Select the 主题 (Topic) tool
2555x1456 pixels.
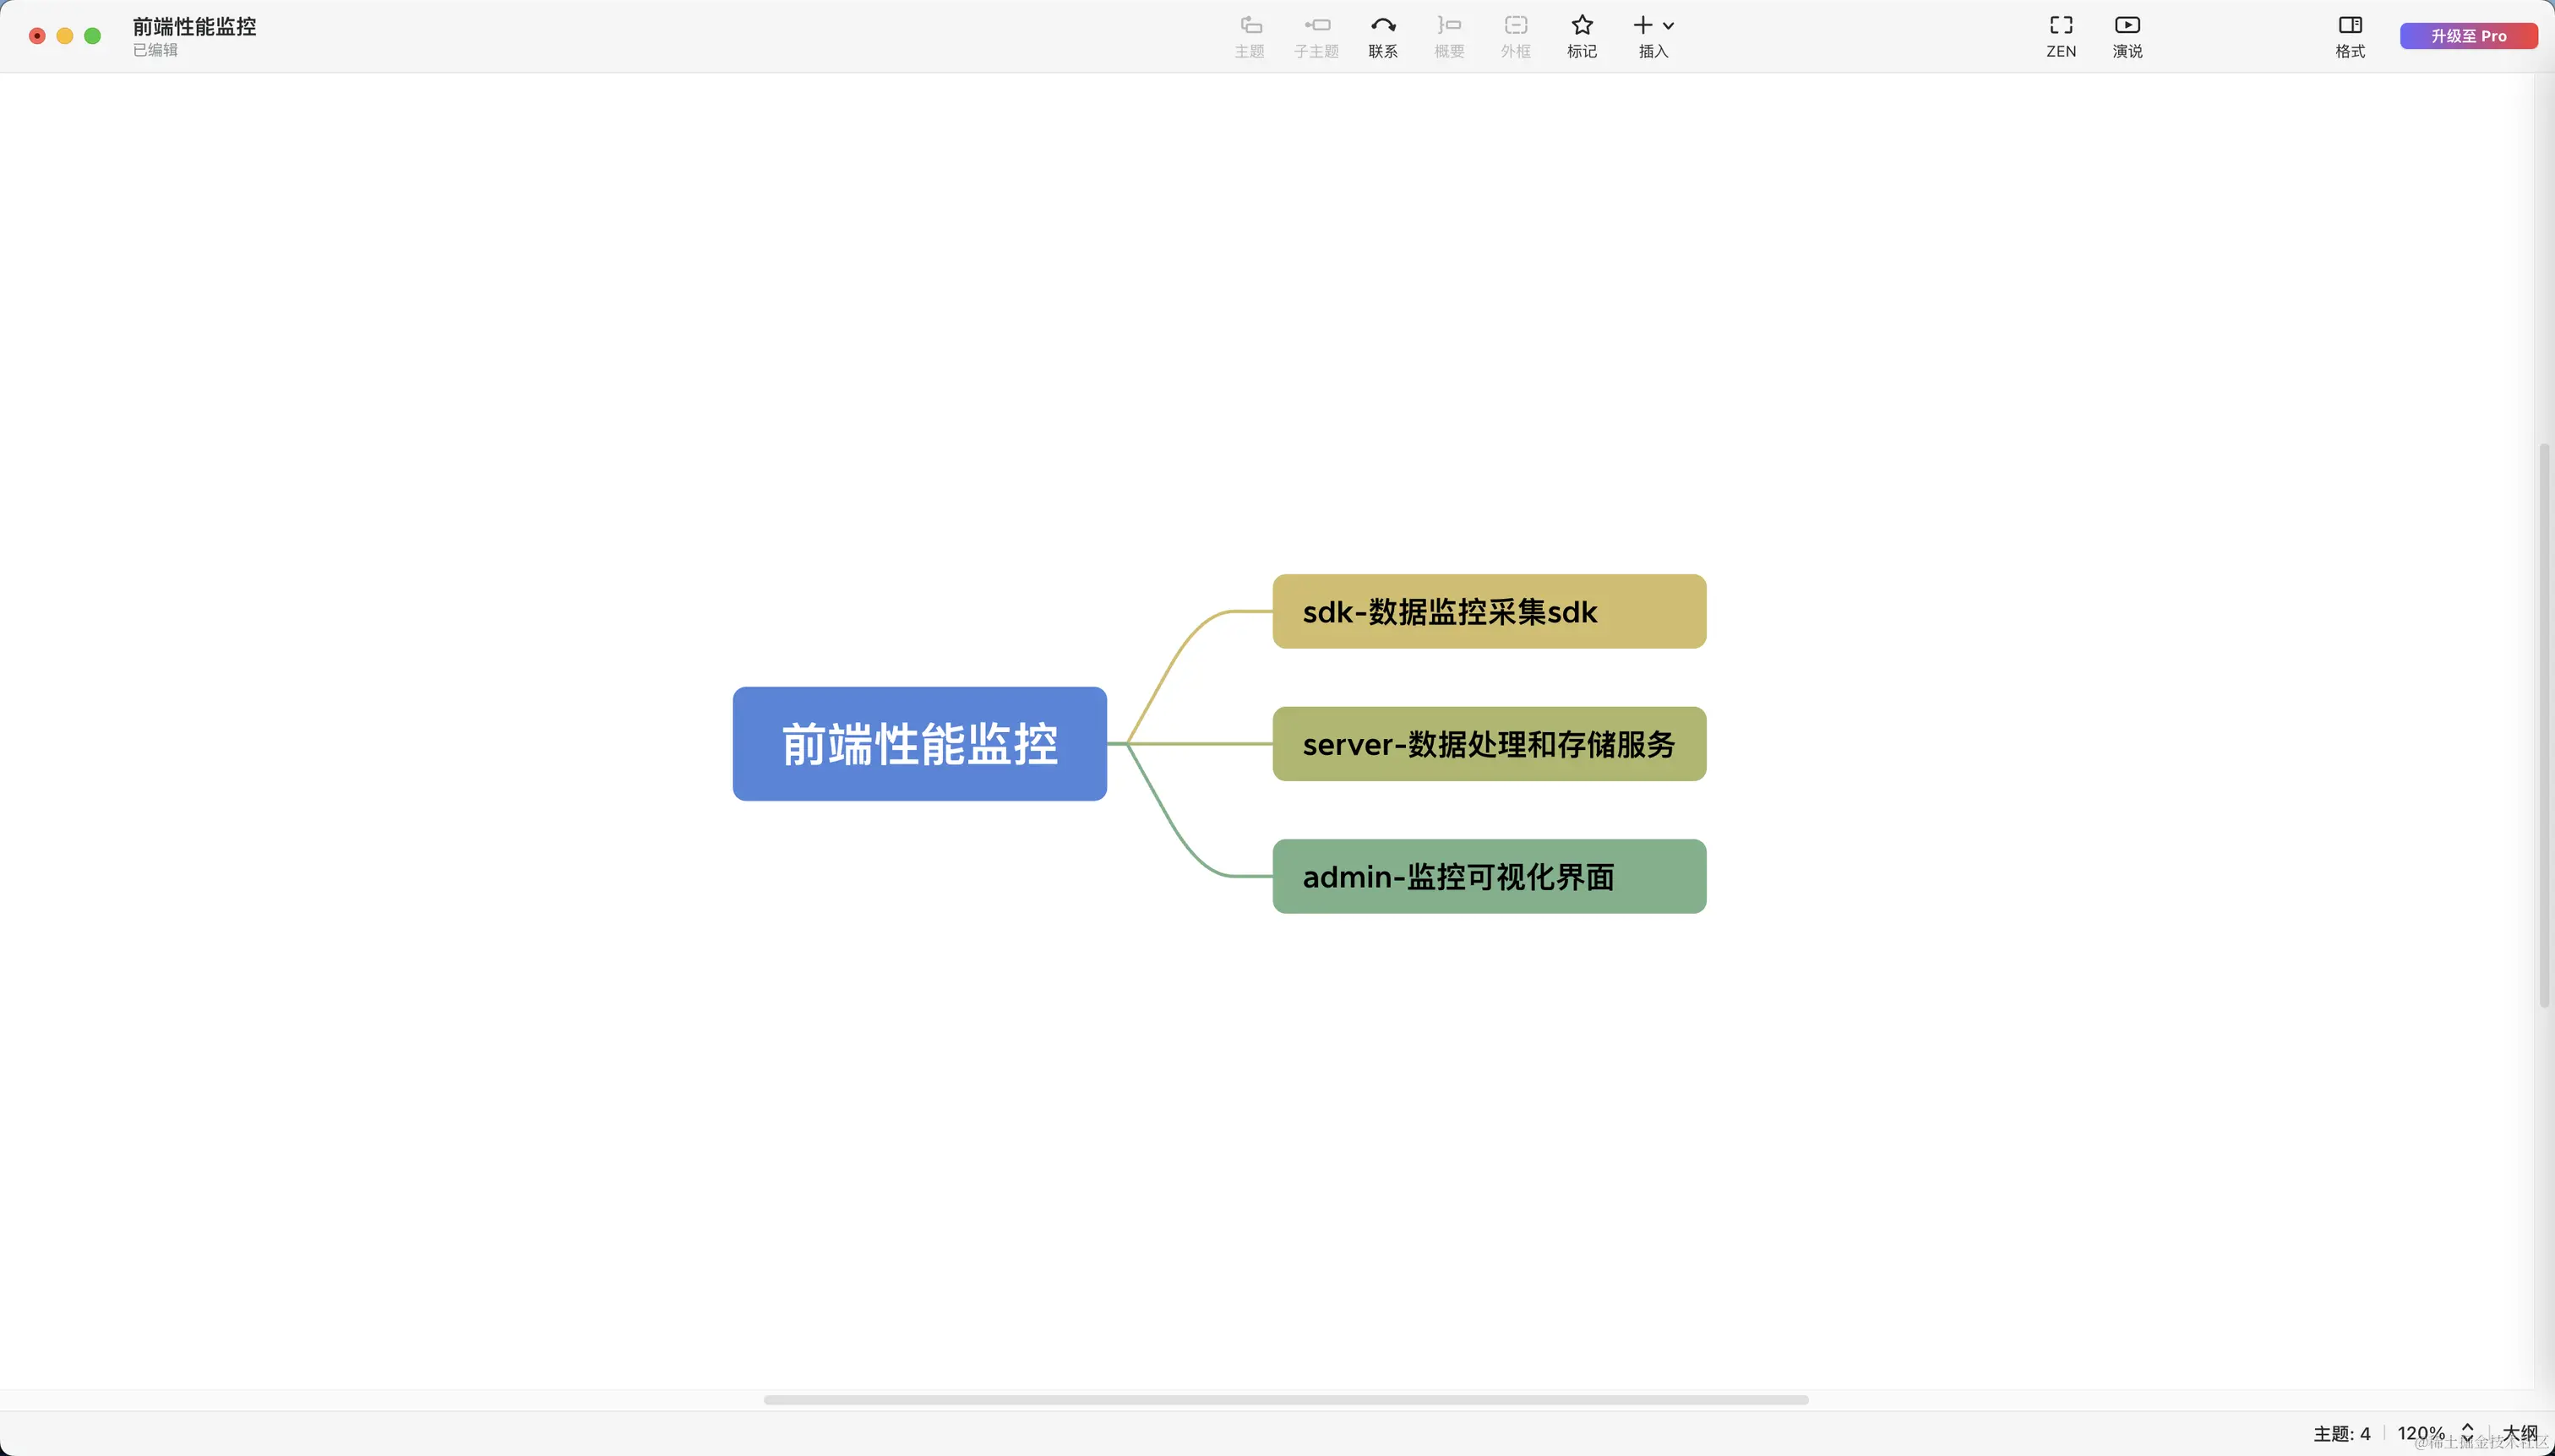[1249, 35]
